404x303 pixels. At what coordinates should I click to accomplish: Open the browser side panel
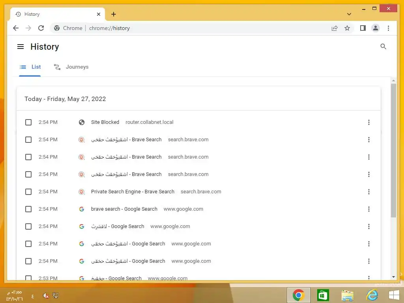(x=363, y=28)
